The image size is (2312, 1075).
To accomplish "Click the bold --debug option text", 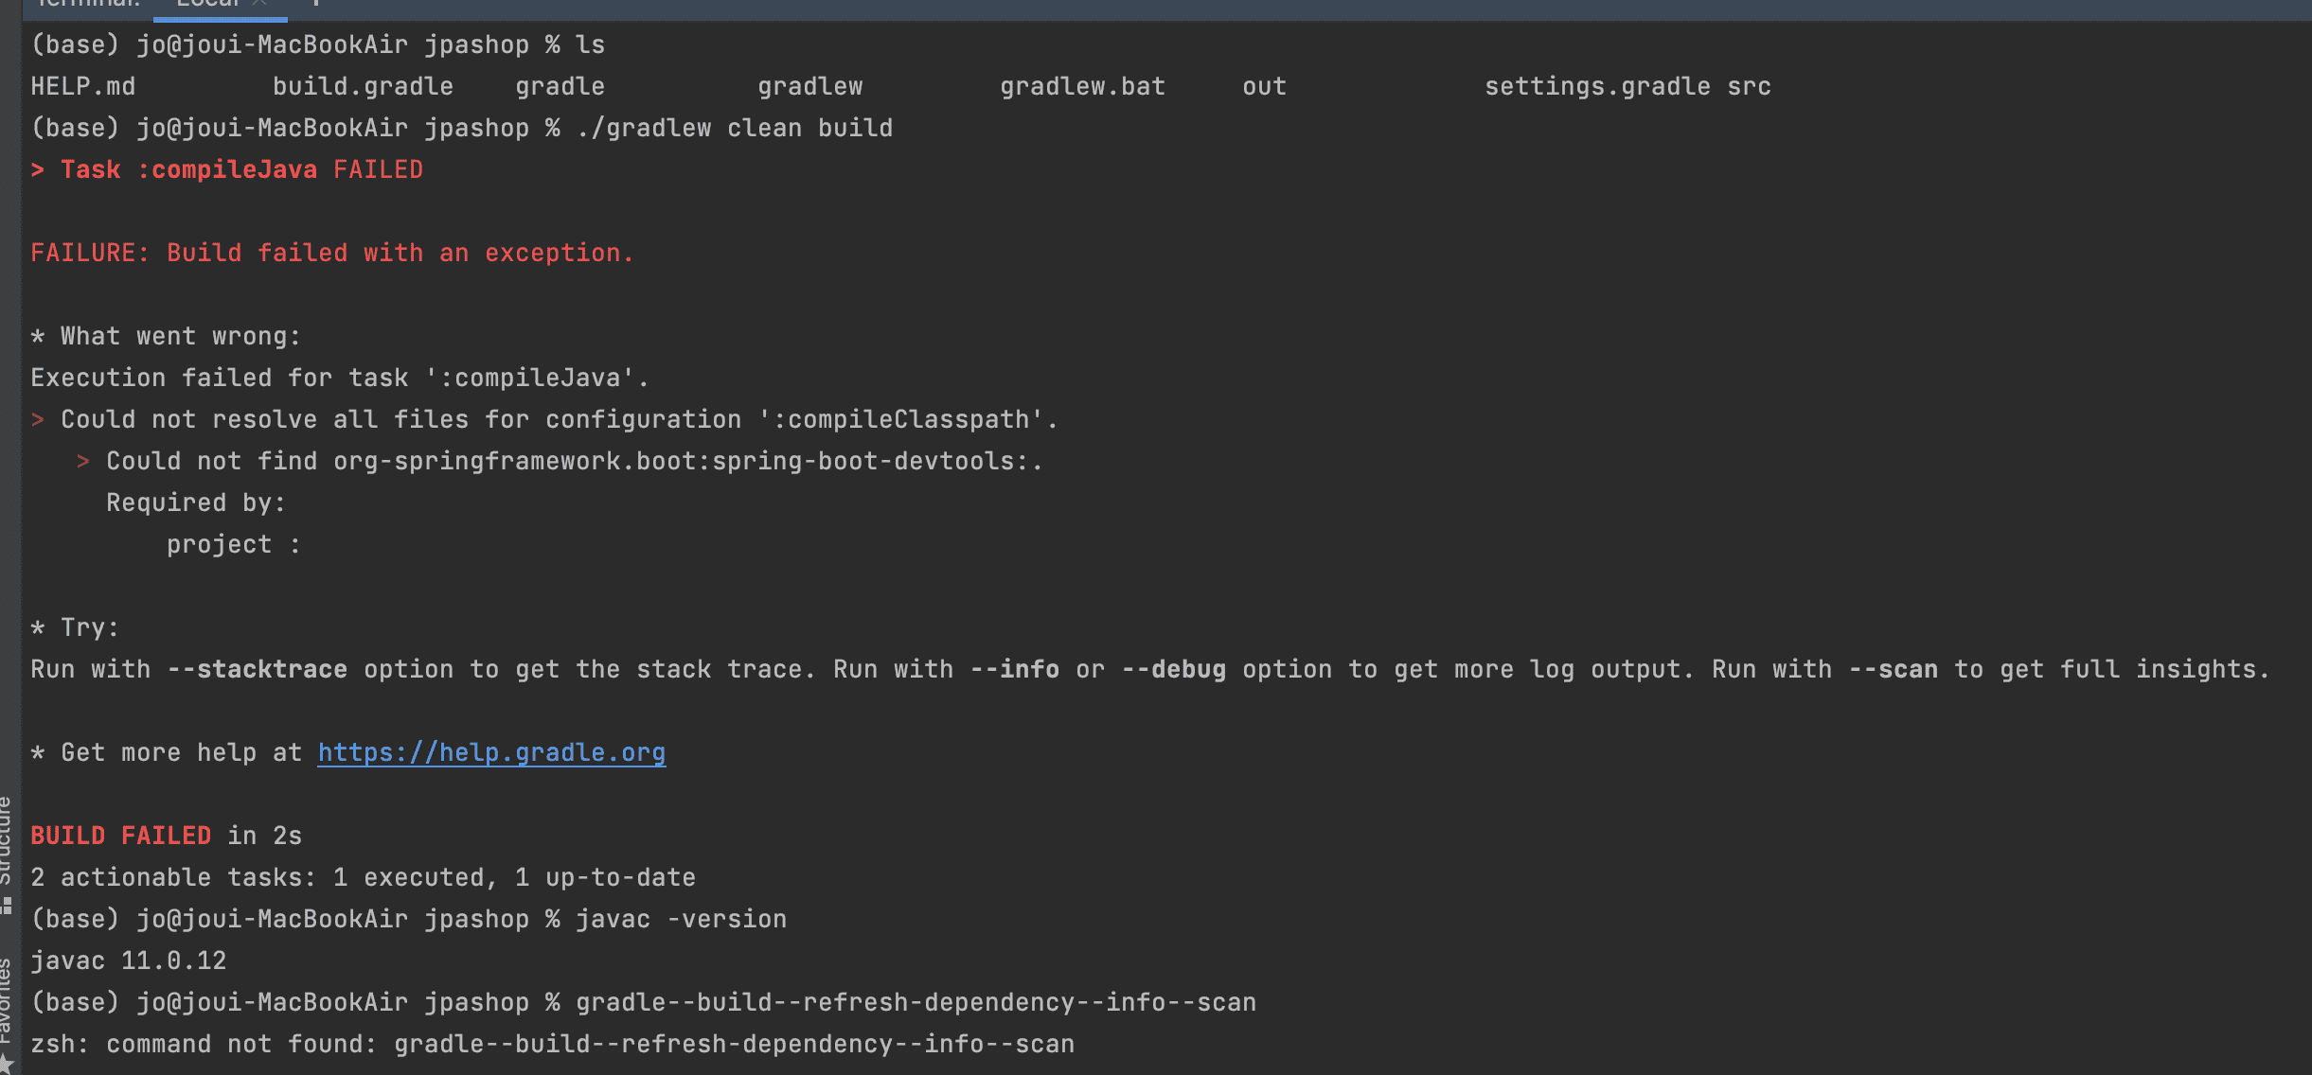I will click(1174, 669).
